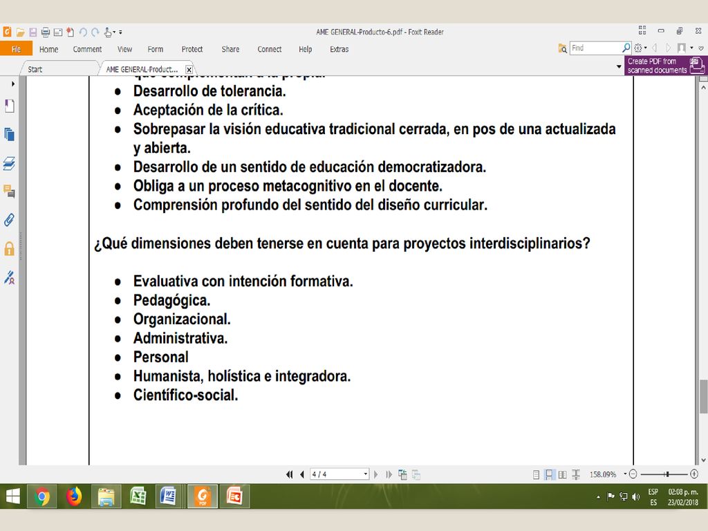Click the Email envelope icon

point(58,32)
